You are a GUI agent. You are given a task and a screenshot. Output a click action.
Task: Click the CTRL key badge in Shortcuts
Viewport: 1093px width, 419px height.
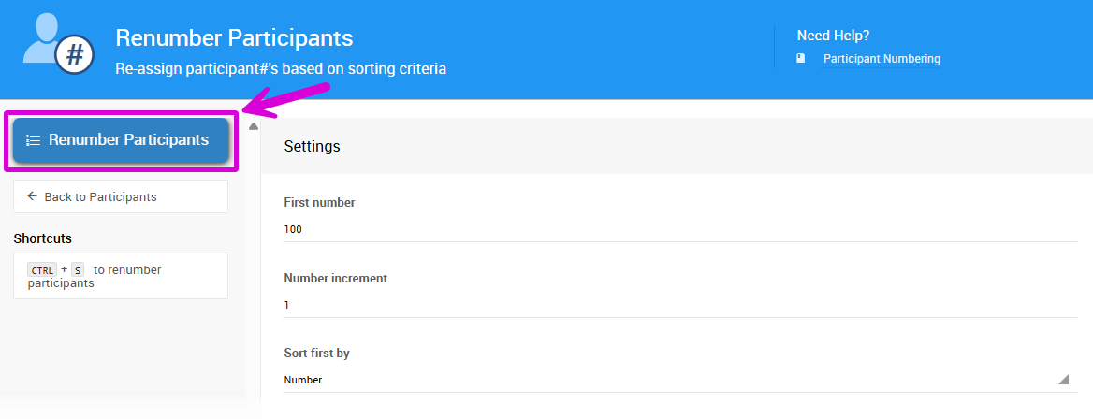click(42, 270)
